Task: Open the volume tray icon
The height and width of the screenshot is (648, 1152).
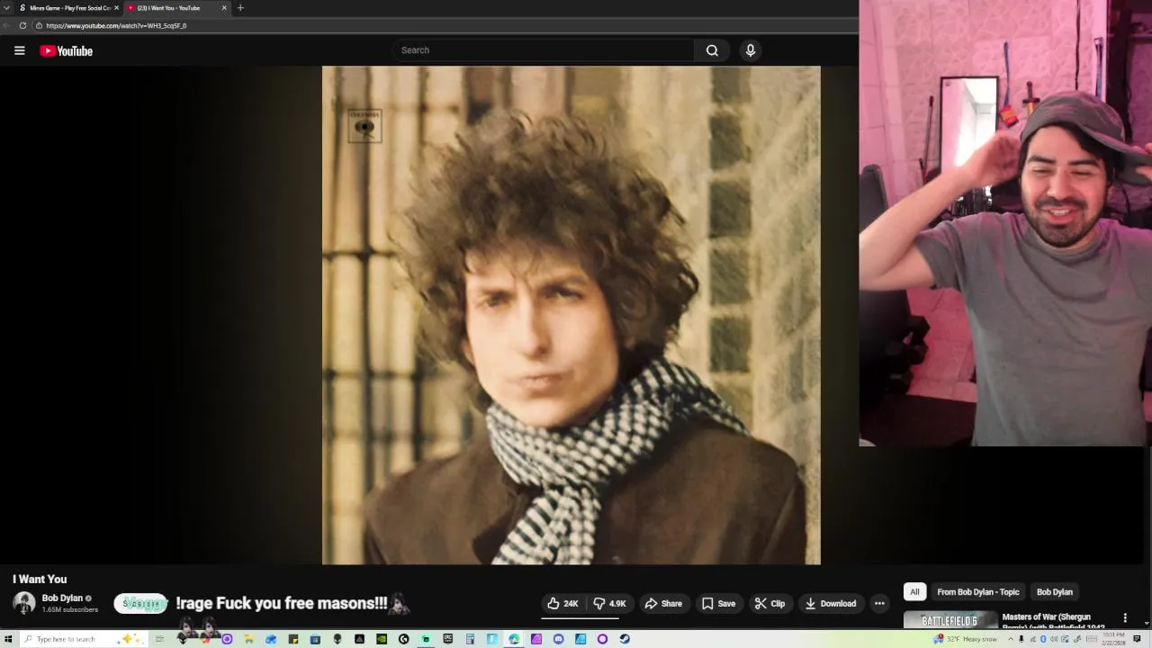Action: (x=1054, y=639)
